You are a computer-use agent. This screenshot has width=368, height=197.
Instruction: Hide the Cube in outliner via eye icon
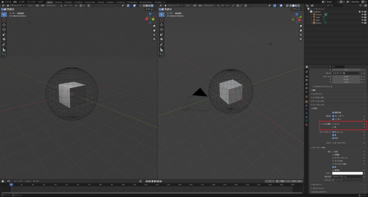point(362,17)
